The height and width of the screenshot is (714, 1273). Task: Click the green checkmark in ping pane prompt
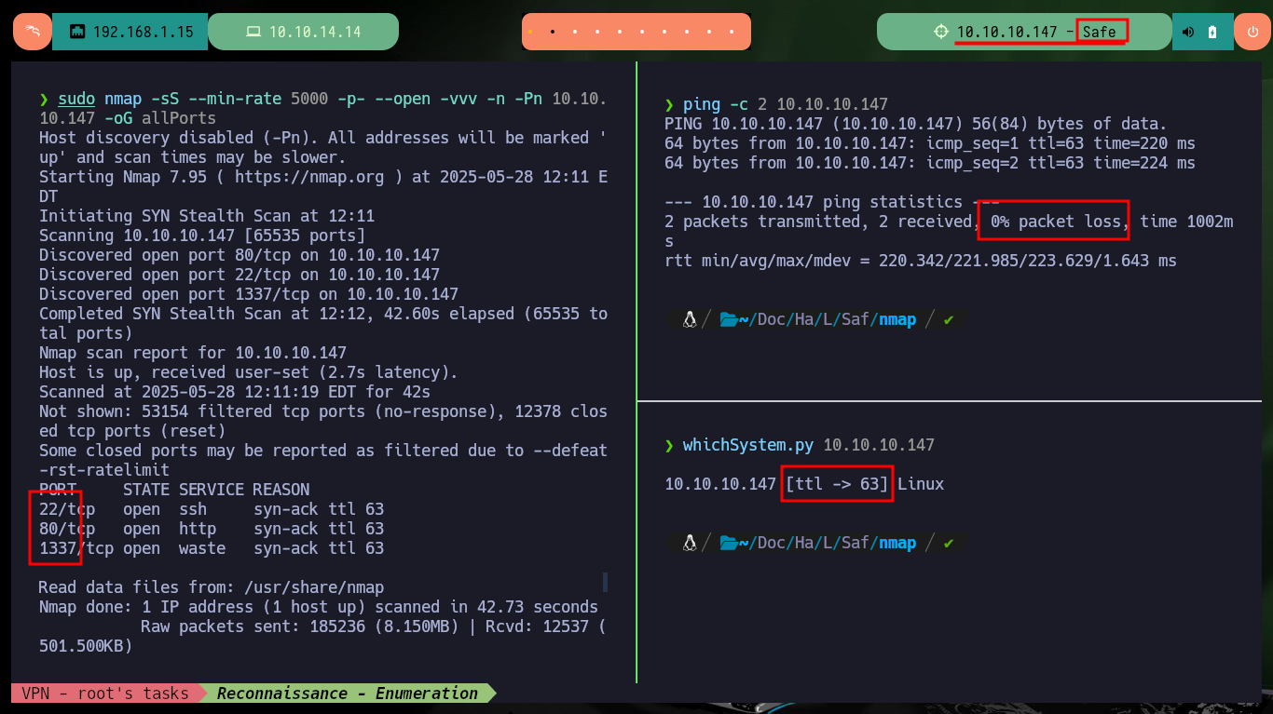(x=949, y=319)
